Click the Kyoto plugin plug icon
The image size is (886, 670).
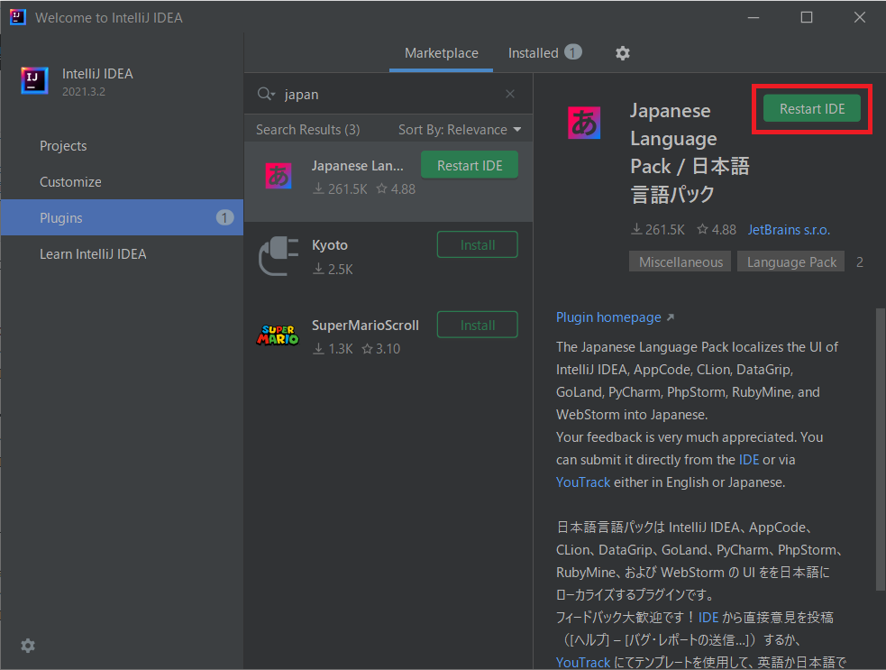tap(279, 256)
